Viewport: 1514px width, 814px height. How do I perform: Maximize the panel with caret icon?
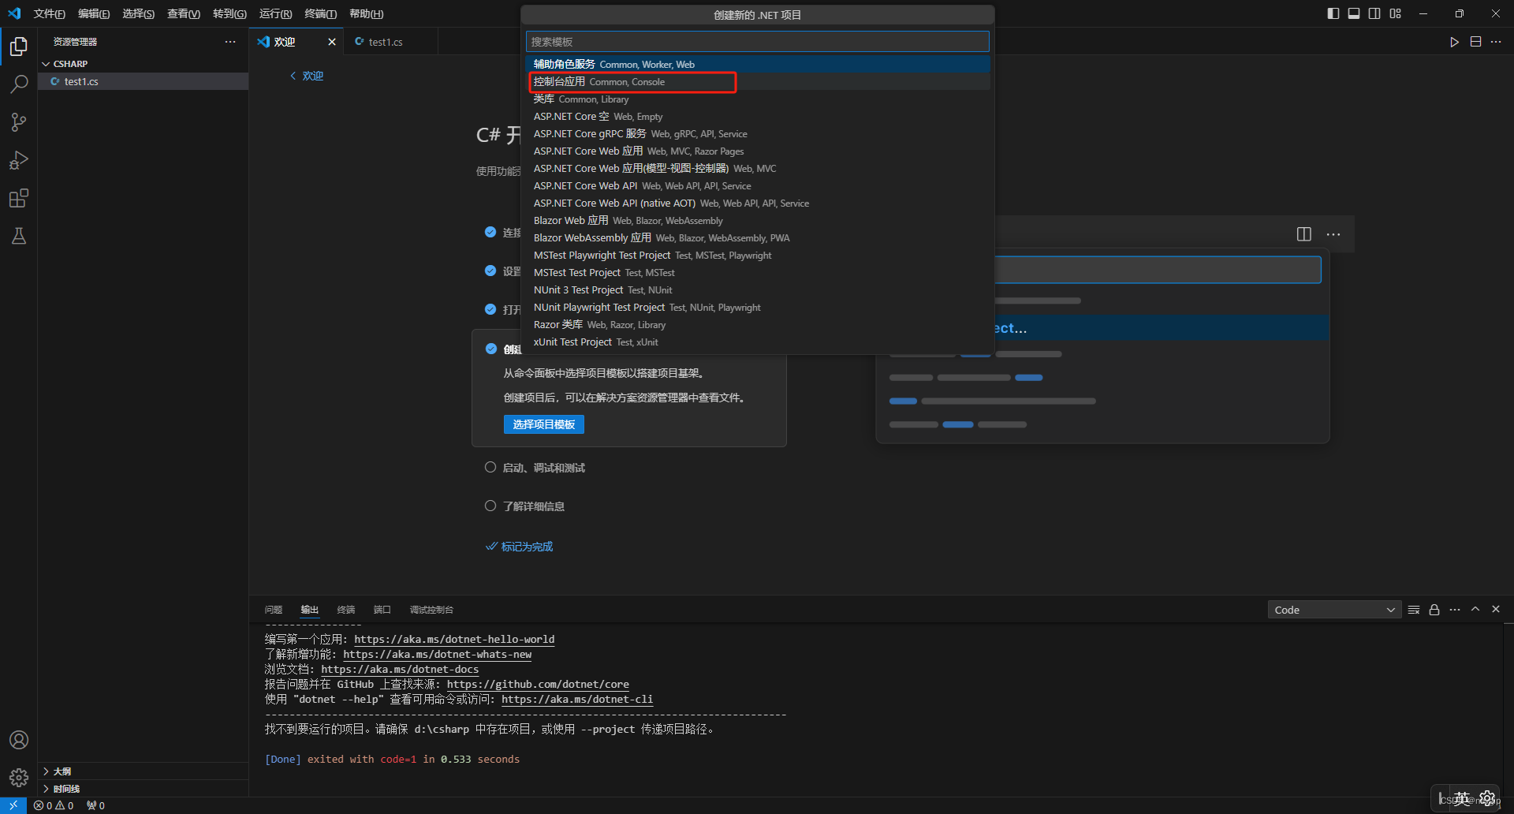click(x=1475, y=610)
